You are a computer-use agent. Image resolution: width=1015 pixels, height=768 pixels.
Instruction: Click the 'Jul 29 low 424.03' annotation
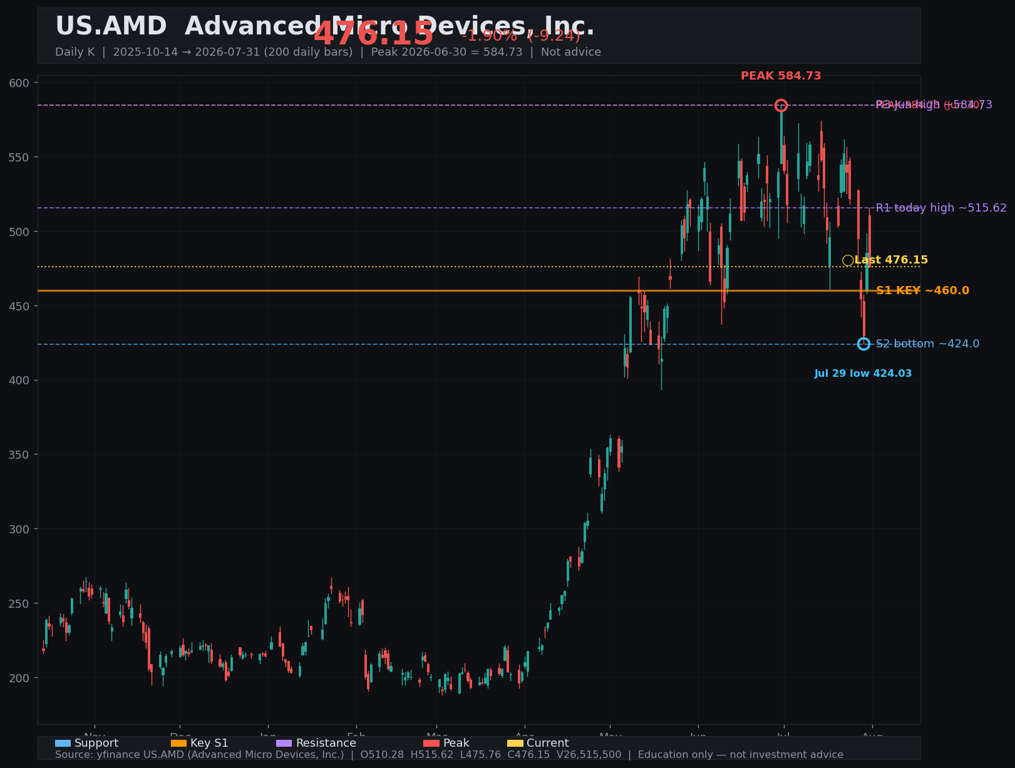click(863, 374)
